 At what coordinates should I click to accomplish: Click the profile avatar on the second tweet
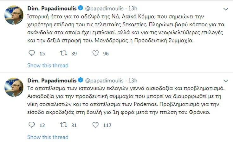[14, 87]
